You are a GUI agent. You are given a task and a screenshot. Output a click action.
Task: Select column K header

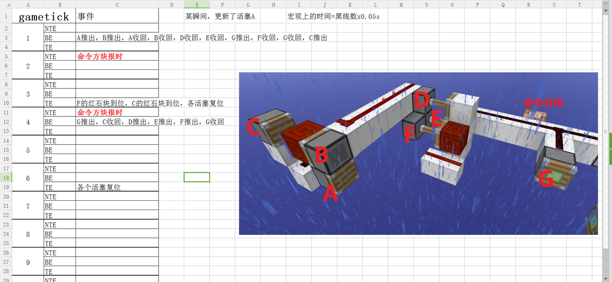coord(350,4)
